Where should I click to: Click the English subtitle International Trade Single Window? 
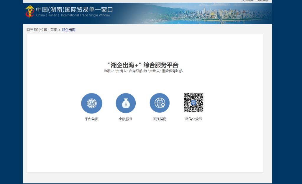86,15
